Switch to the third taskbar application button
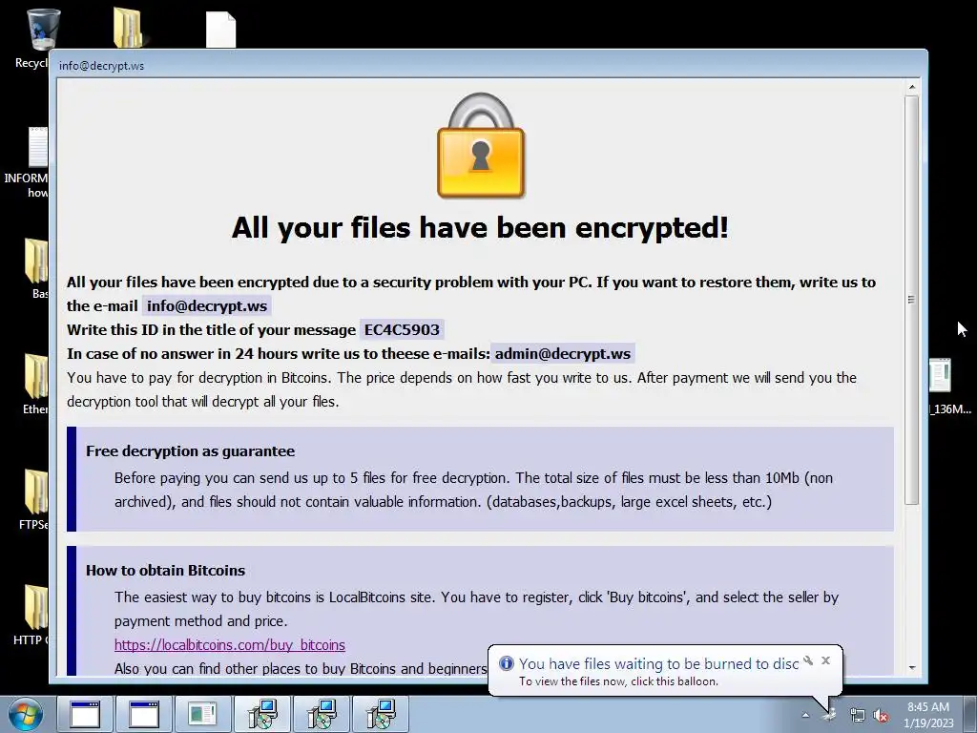Viewport: 977px width, 733px height. click(202, 714)
